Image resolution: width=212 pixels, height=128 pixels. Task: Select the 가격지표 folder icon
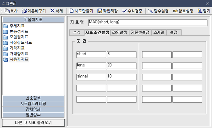pyautogui.click(x=5, y=48)
